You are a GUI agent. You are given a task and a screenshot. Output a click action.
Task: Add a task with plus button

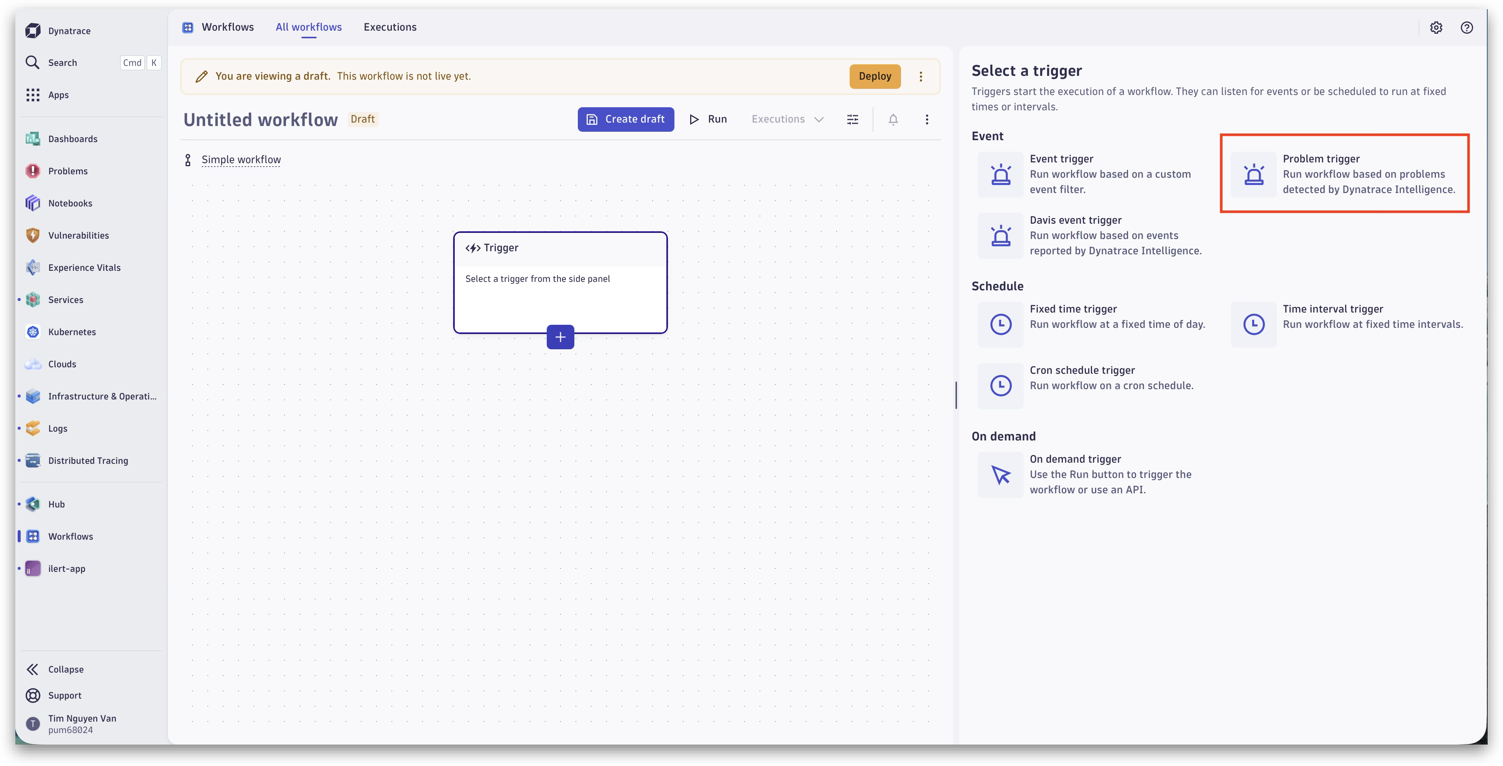pyautogui.click(x=560, y=337)
